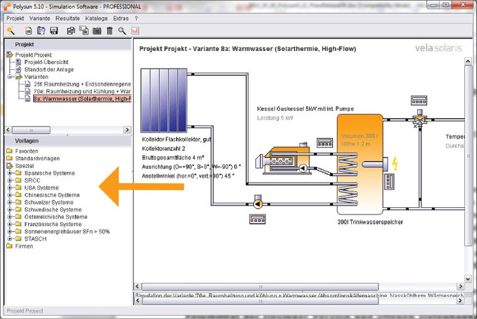Expand the Spanische Systeme folder
The width and height of the screenshot is (477, 319).
[x=10, y=173]
